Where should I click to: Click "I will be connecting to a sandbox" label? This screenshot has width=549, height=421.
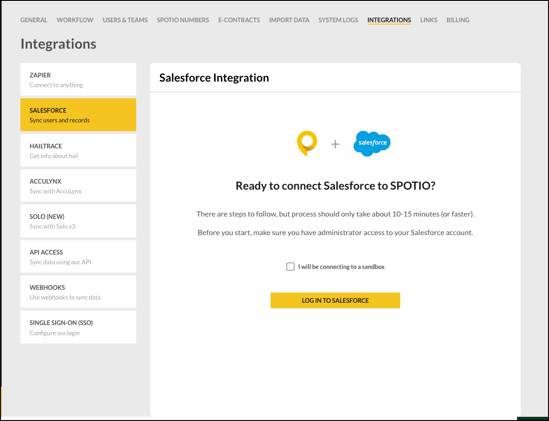(341, 267)
